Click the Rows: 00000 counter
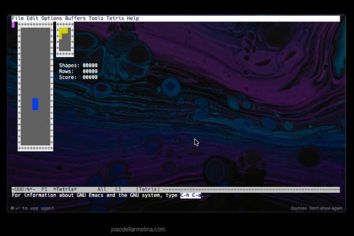The width and height of the screenshot is (354, 236). point(78,71)
